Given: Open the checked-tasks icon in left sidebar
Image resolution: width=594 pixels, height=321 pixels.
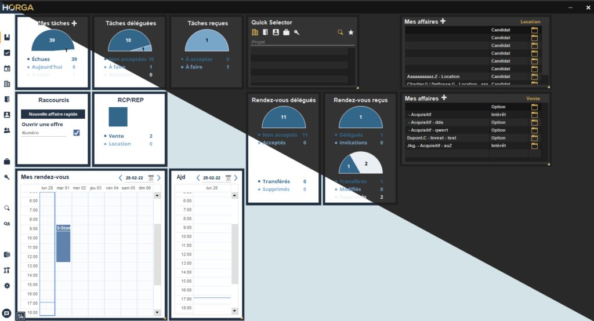Looking at the screenshot, I should [x=7, y=53].
